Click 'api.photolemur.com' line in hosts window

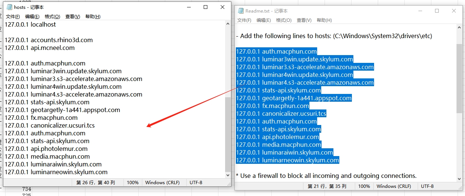(x=46, y=149)
